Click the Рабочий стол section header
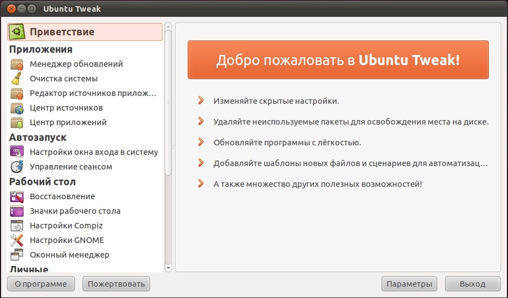The width and height of the screenshot is (508, 298). point(43,181)
